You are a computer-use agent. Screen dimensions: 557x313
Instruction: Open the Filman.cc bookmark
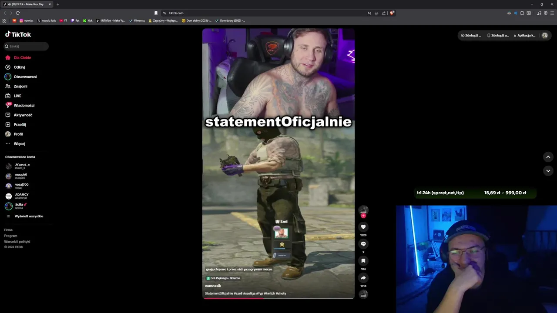(137, 20)
